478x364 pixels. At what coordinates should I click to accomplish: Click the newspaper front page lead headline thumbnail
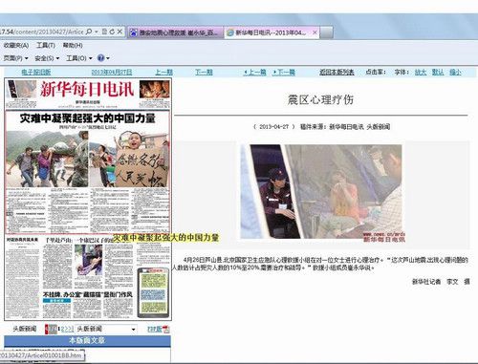click(x=88, y=118)
